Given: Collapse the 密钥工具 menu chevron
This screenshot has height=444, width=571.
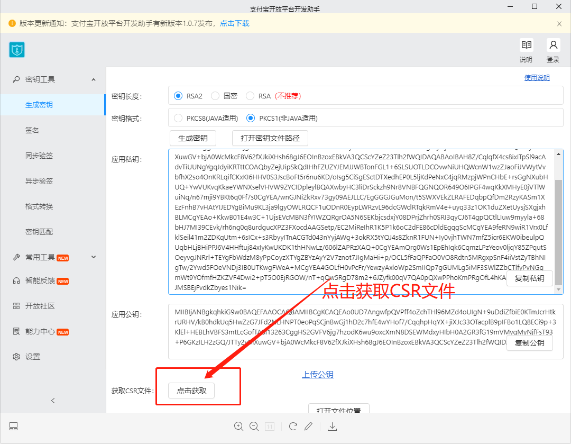Looking at the screenshot, I should point(94,79).
